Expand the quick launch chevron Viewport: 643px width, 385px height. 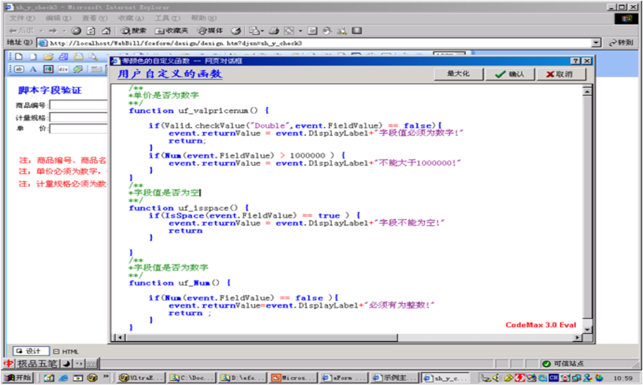pos(106,377)
